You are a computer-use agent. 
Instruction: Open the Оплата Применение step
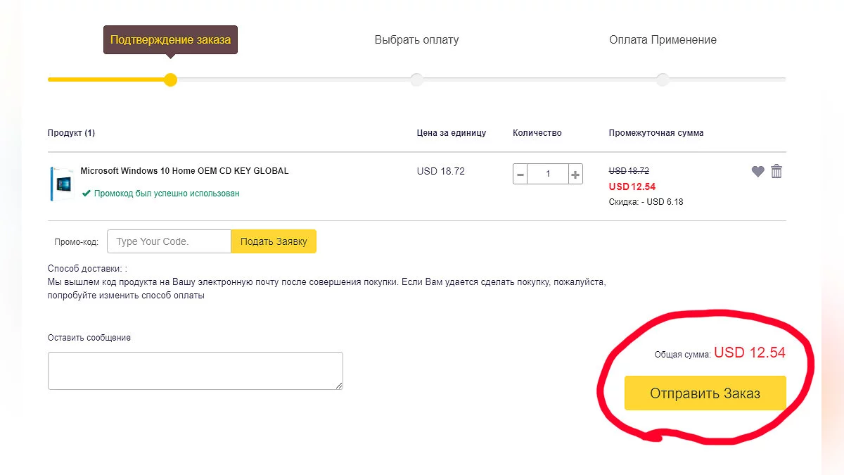(x=663, y=40)
